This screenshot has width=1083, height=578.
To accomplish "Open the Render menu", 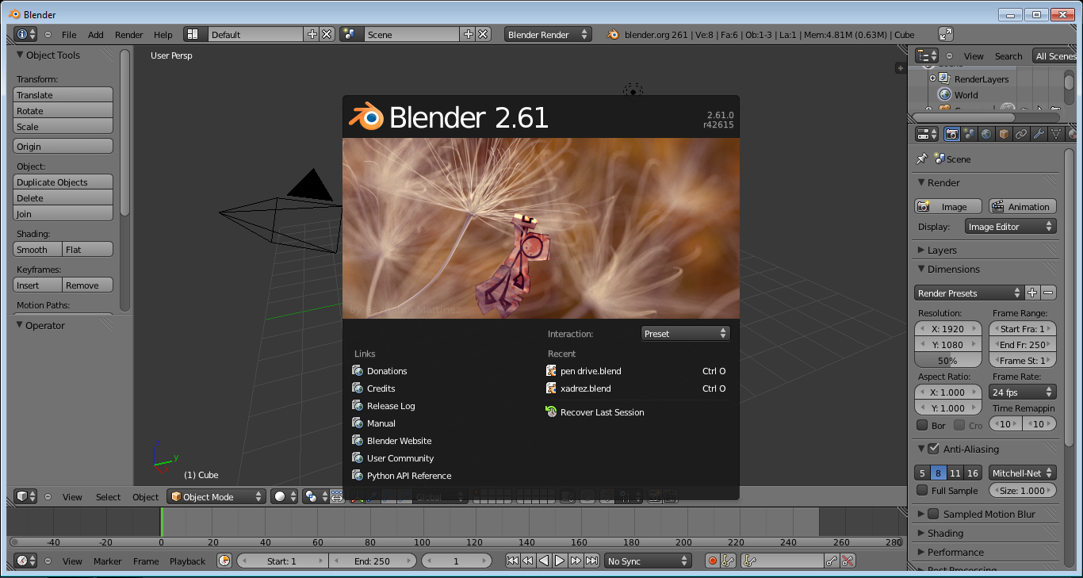I will pos(128,34).
